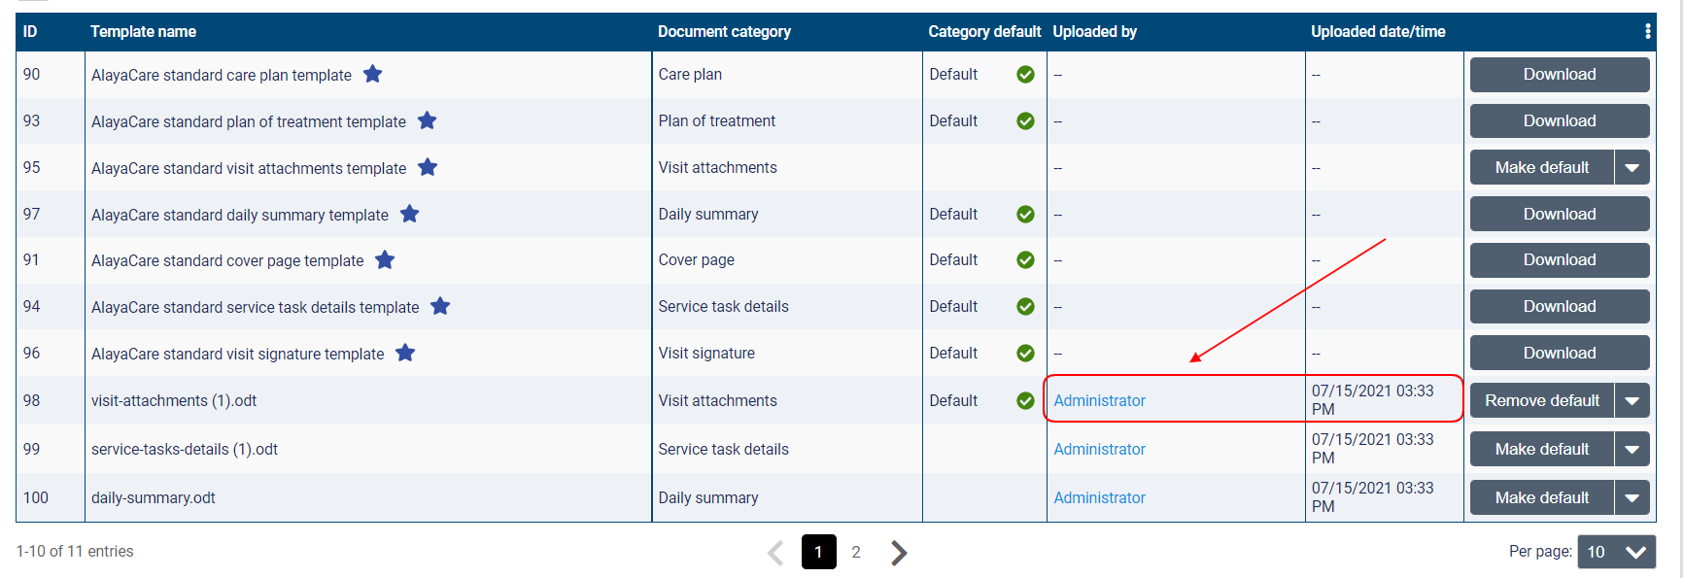The height and width of the screenshot is (578, 1684).
Task: Click default checkmark on visit-attachments (1).odt row
Action: point(1025,400)
